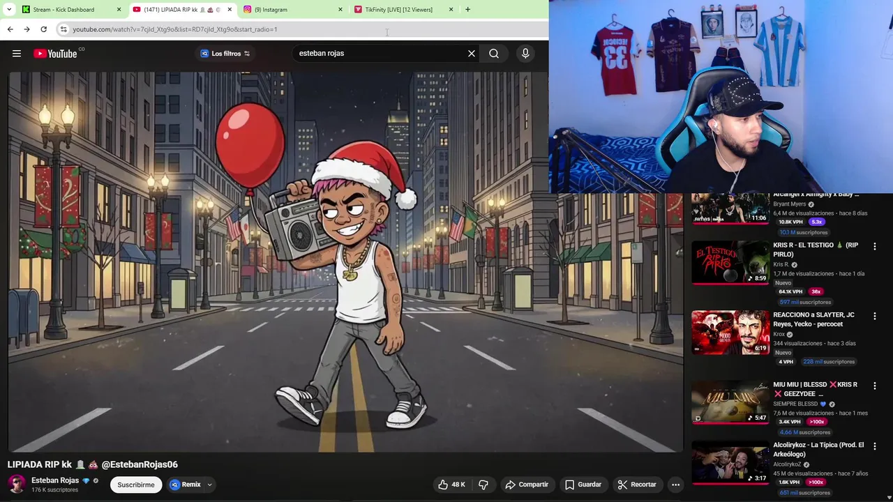Click the video player to pause
Screen dimensions: 893x502
pos(345,261)
